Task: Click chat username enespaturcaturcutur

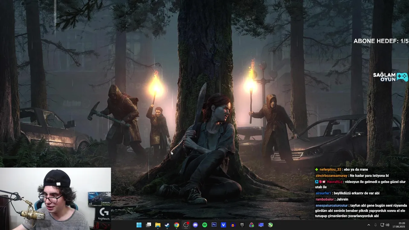Action: tap(331, 205)
